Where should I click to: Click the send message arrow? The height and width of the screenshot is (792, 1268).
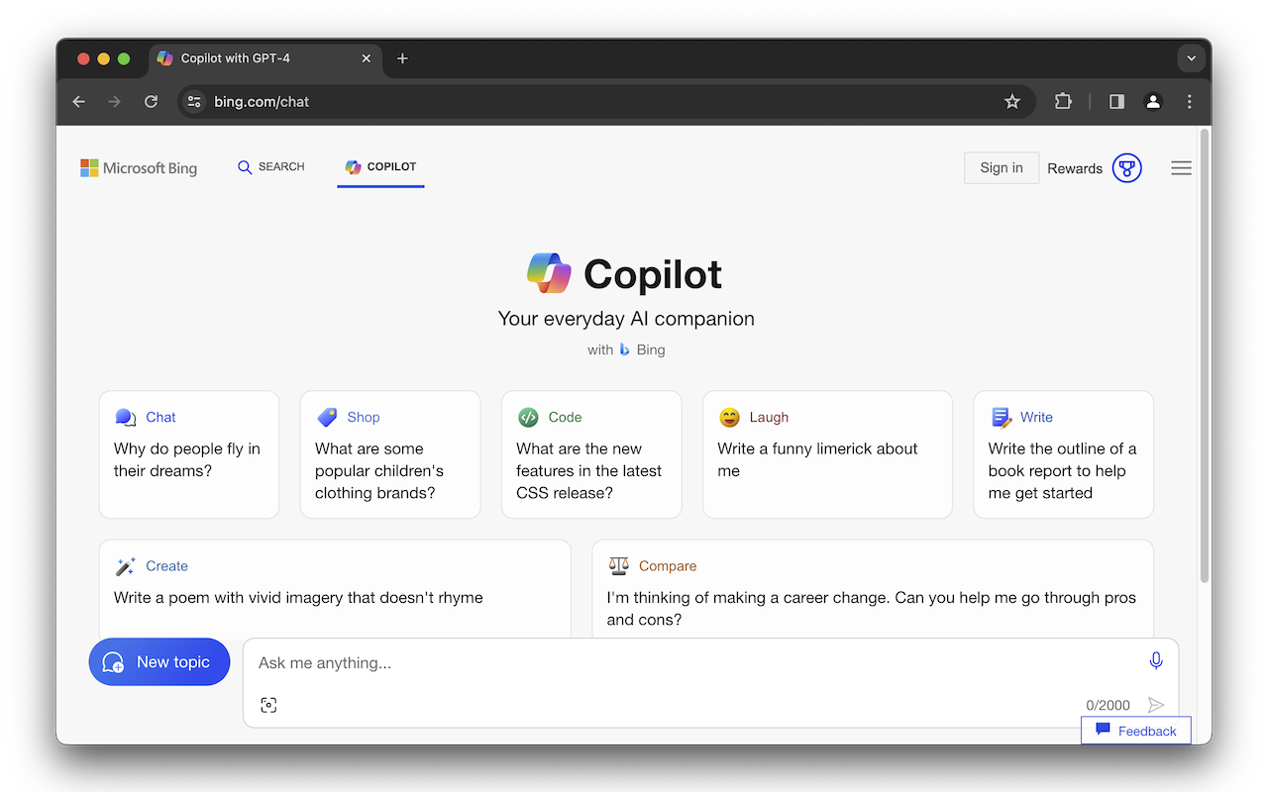click(x=1155, y=704)
